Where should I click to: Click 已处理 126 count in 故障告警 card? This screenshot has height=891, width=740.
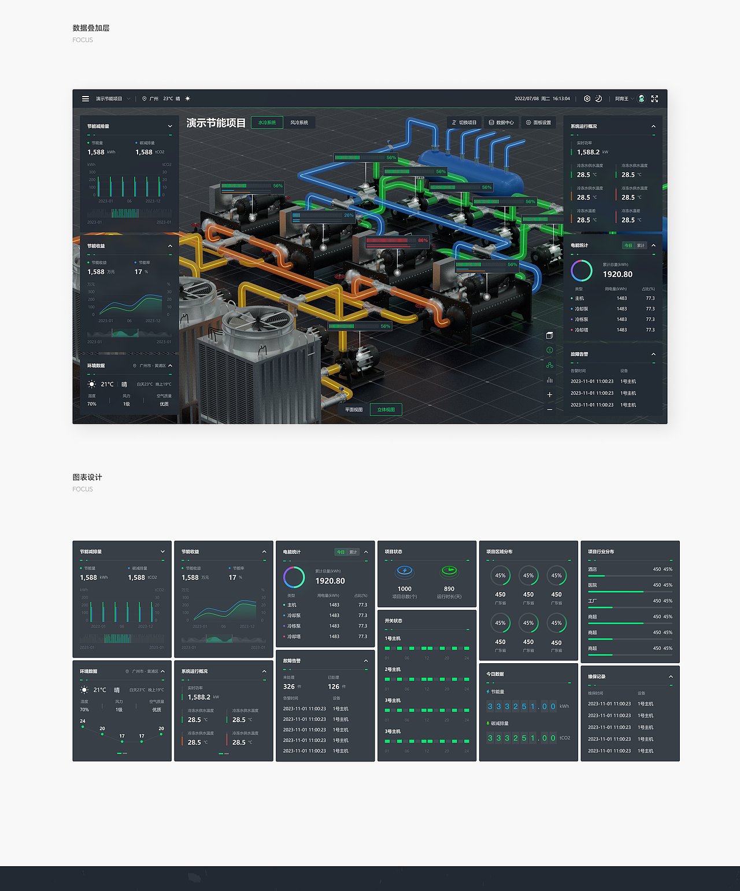(336, 687)
